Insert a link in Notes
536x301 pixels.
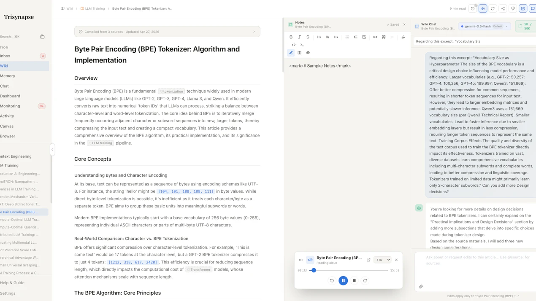pyautogui.click(x=375, y=37)
